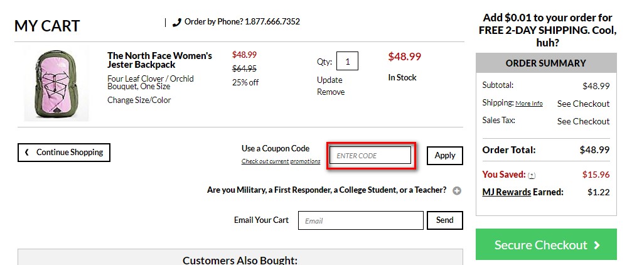Proceed with the Secure Checkout button
Screen dimensions: 627x265
point(547,245)
